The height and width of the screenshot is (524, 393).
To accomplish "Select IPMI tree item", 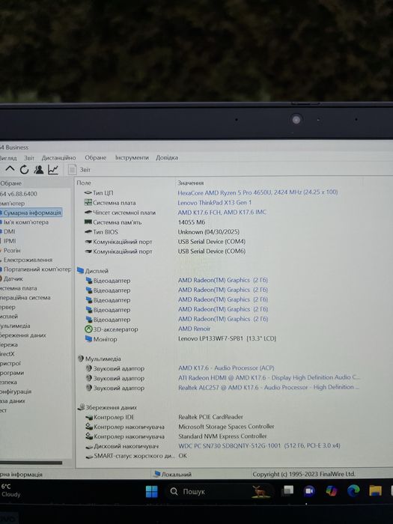I will [x=10, y=240].
